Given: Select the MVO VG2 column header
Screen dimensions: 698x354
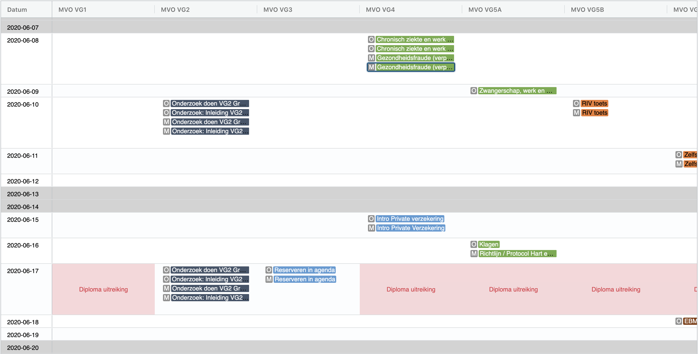Looking at the screenshot, I should coord(206,9).
